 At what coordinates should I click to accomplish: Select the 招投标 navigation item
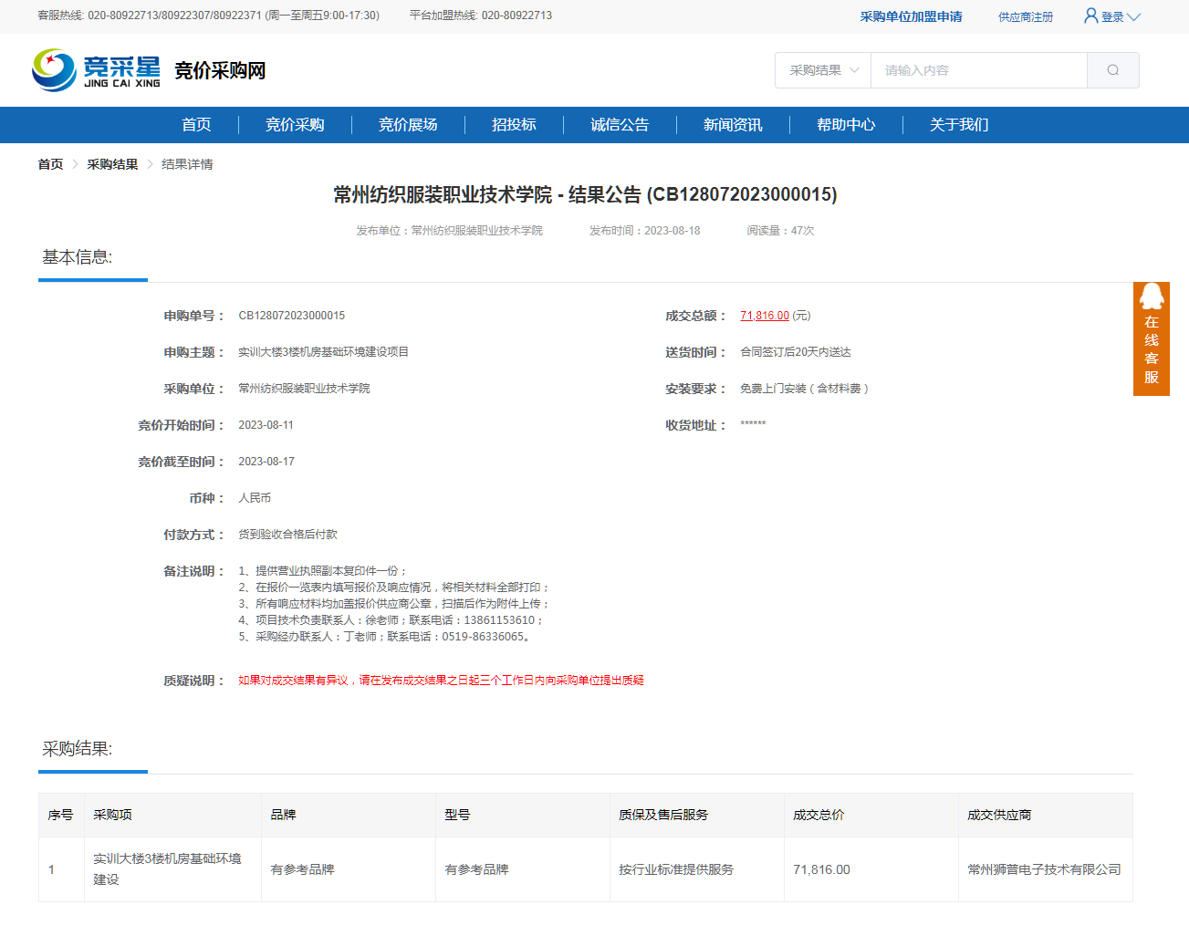pyautogui.click(x=514, y=125)
